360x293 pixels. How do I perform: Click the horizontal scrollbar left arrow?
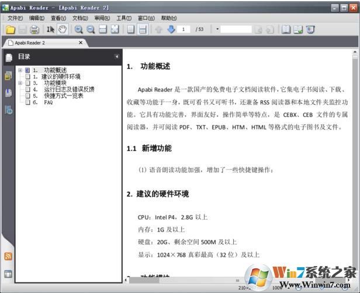click(x=126, y=280)
